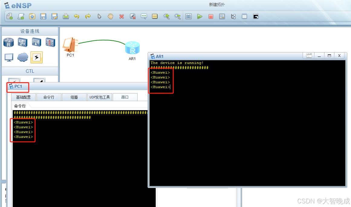Click the Save As toolbar icon
The height and width of the screenshot is (207, 351).
click(54, 16)
